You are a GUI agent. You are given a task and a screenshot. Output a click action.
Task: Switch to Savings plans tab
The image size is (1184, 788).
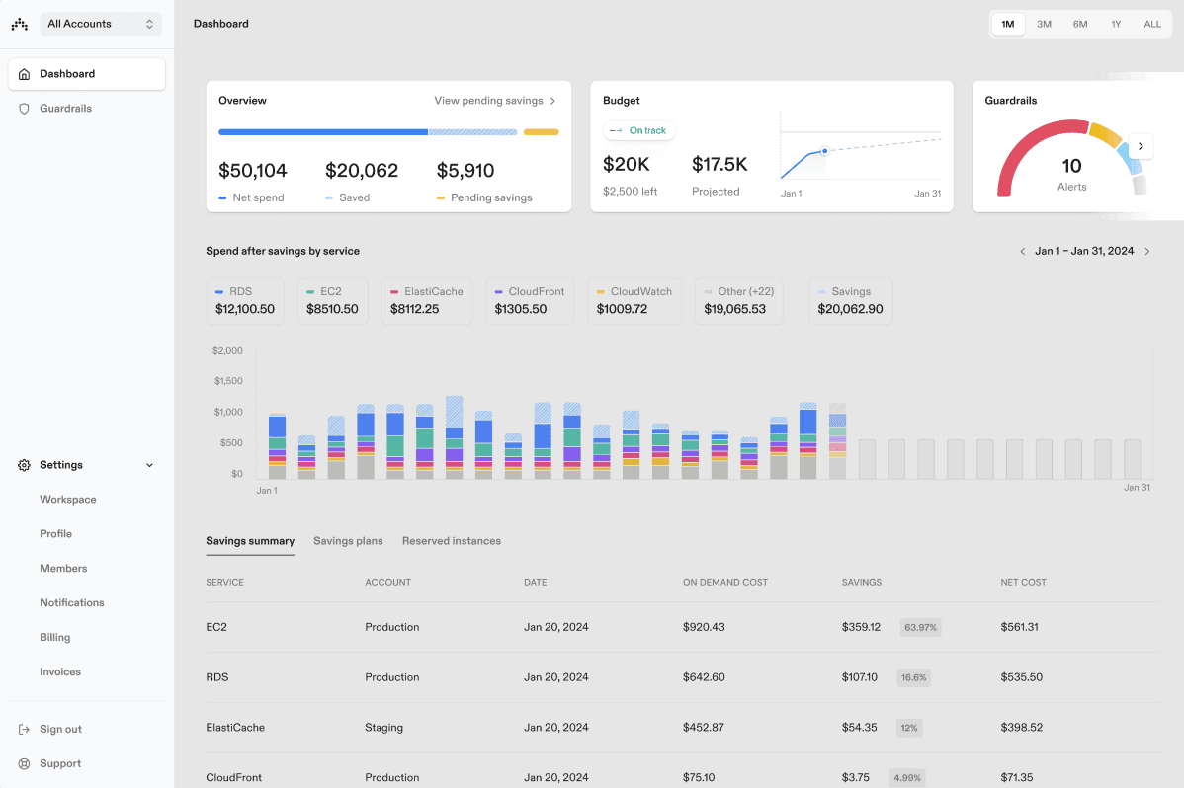pyautogui.click(x=348, y=541)
